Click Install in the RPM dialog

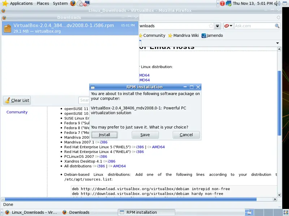click(104, 135)
